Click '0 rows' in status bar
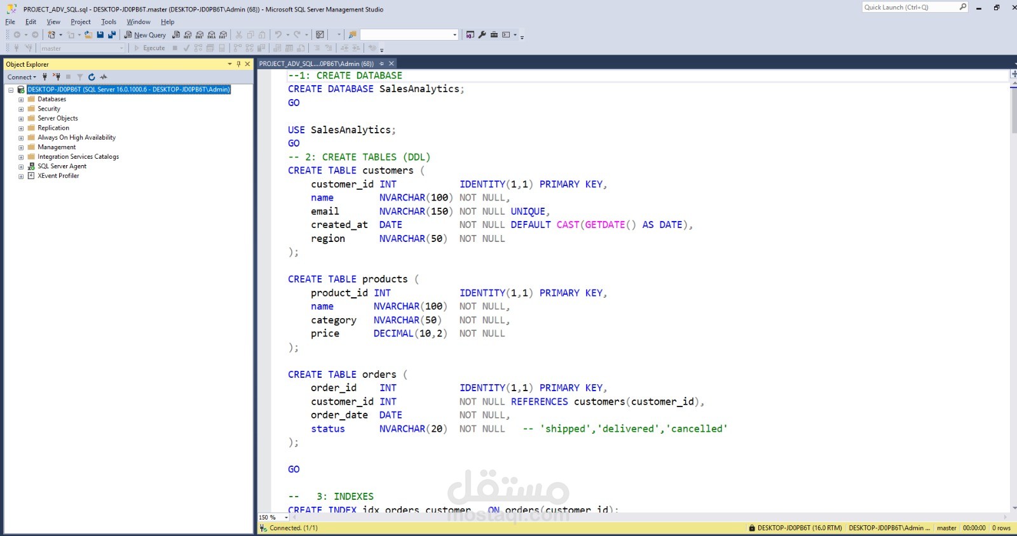Image resolution: width=1017 pixels, height=536 pixels. (x=1001, y=528)
